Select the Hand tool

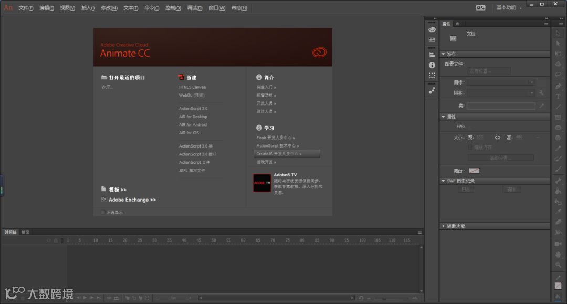(558, 255)
